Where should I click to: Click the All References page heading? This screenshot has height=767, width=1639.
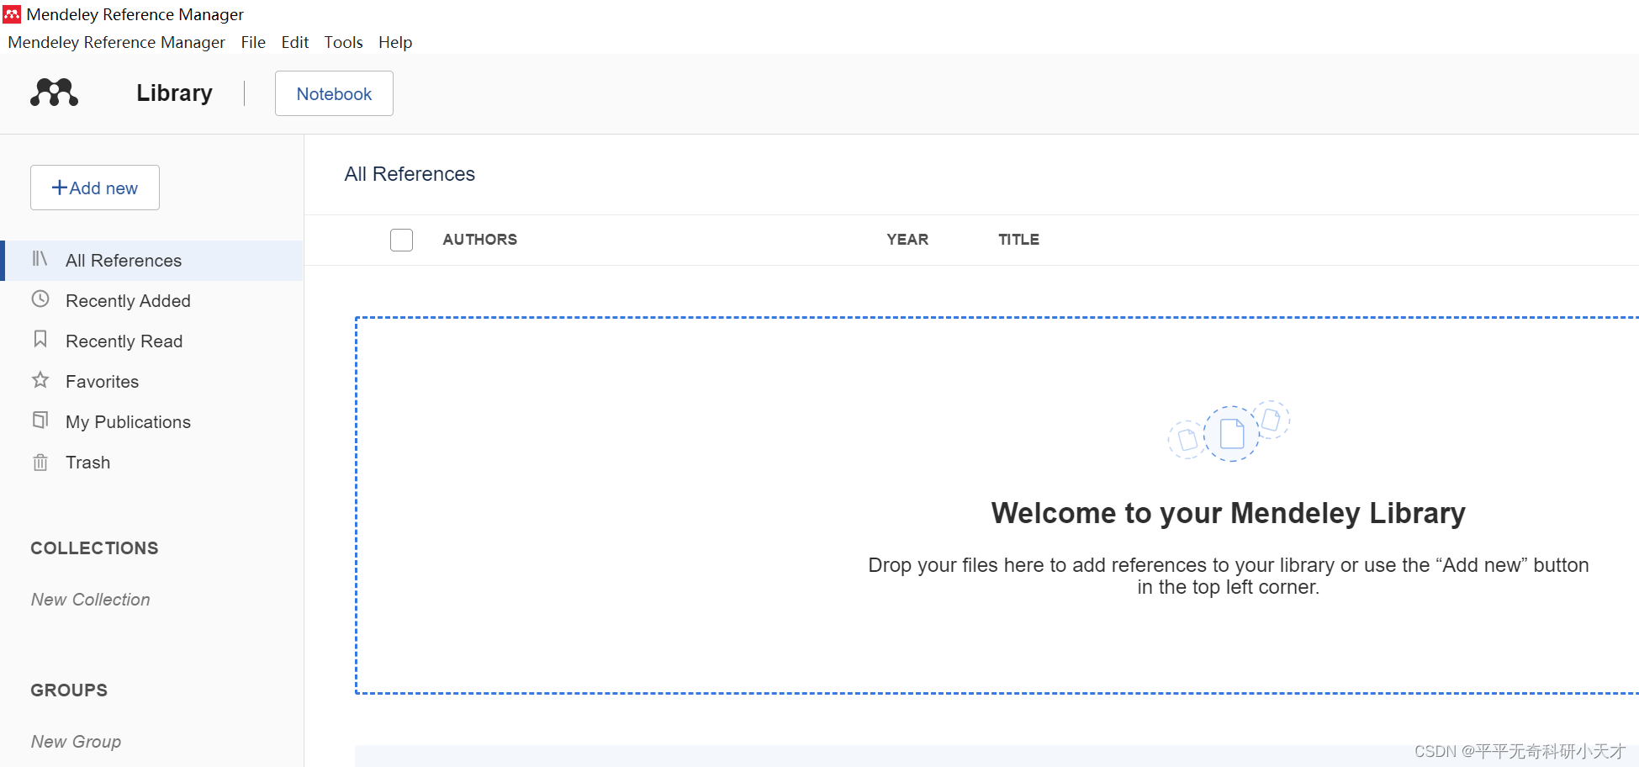(x=410, y=174)
